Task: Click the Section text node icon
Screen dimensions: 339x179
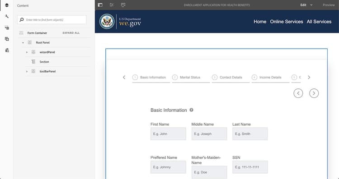Action: pyautogui.click(x=33, y=62)
